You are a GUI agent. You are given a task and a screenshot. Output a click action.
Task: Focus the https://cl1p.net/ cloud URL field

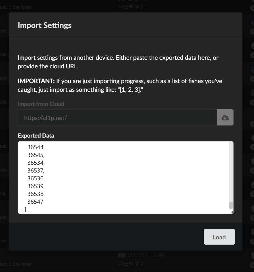click(117, 117)
